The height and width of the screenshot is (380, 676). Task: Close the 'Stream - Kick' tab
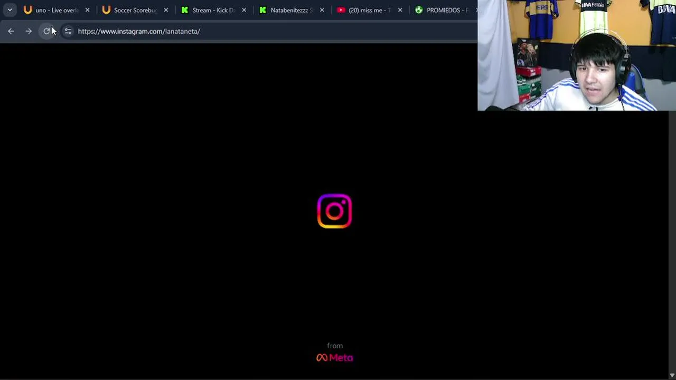[244, 10]
